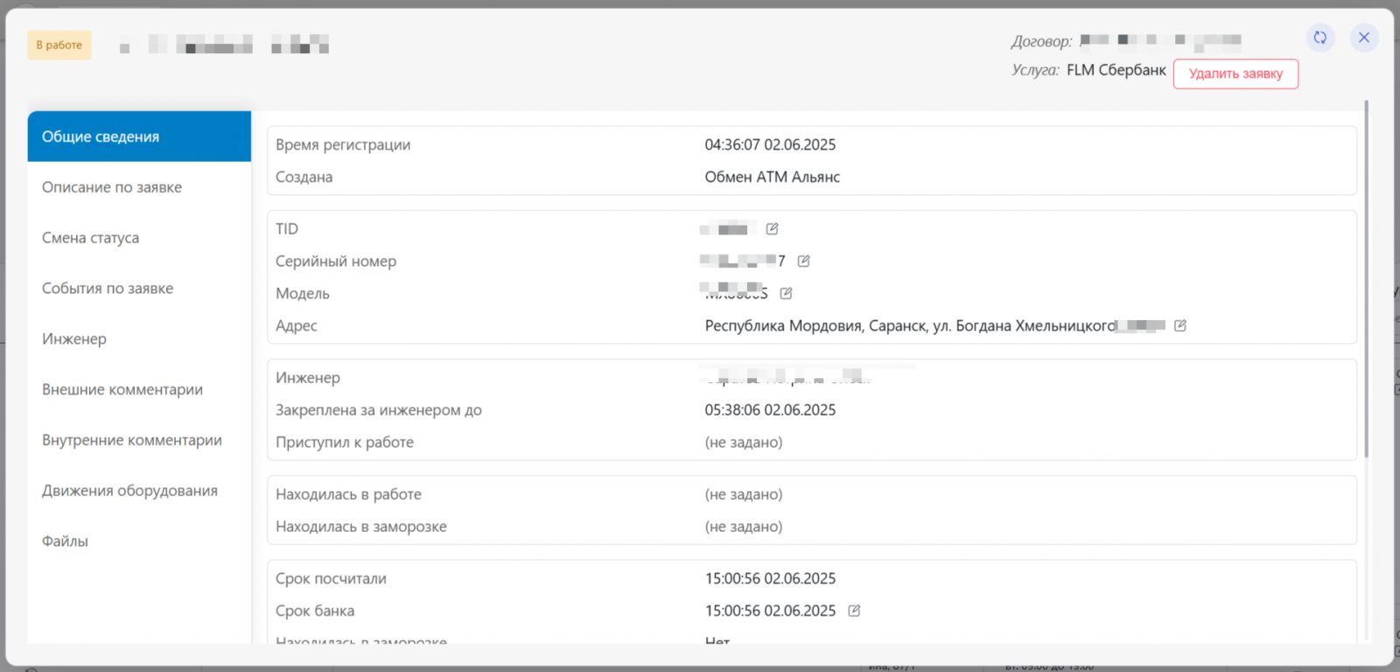Show Внутренние комментарии tab

[x=132, y=440]
